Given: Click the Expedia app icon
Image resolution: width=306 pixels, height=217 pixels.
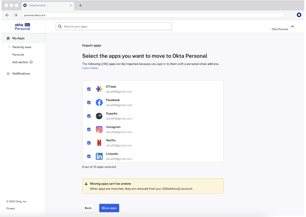Looking at the screenshot, I should [x=99, y=116].
